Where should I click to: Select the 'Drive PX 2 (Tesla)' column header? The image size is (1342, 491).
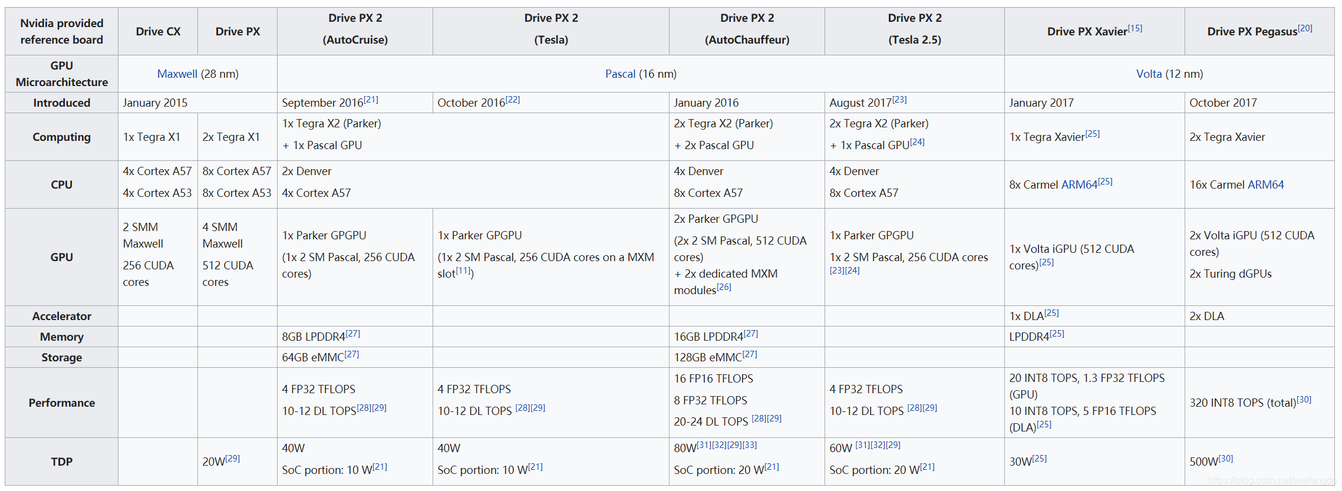pyautogui.click(x=551, y=31)
